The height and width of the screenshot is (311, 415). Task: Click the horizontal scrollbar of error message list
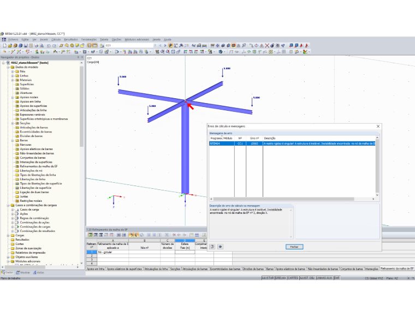(x=284, y=199)
